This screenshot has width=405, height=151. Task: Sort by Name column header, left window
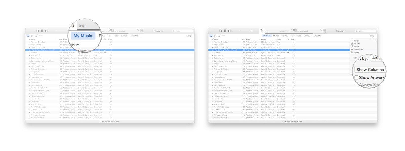[33, 39]
